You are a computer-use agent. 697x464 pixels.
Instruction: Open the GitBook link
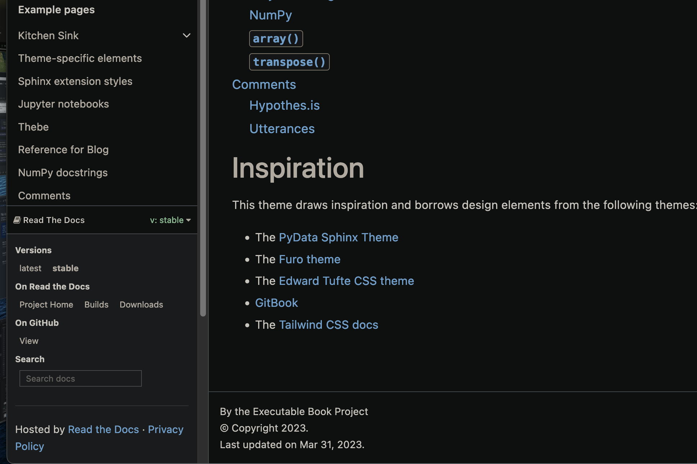tap(276, 302)
